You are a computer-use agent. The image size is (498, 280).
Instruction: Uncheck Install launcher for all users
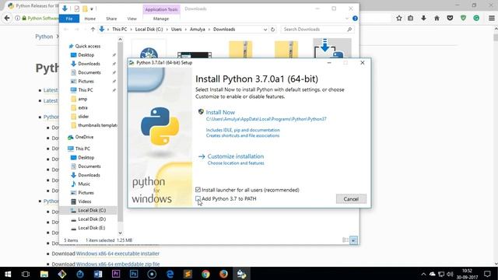coord(198,190)
